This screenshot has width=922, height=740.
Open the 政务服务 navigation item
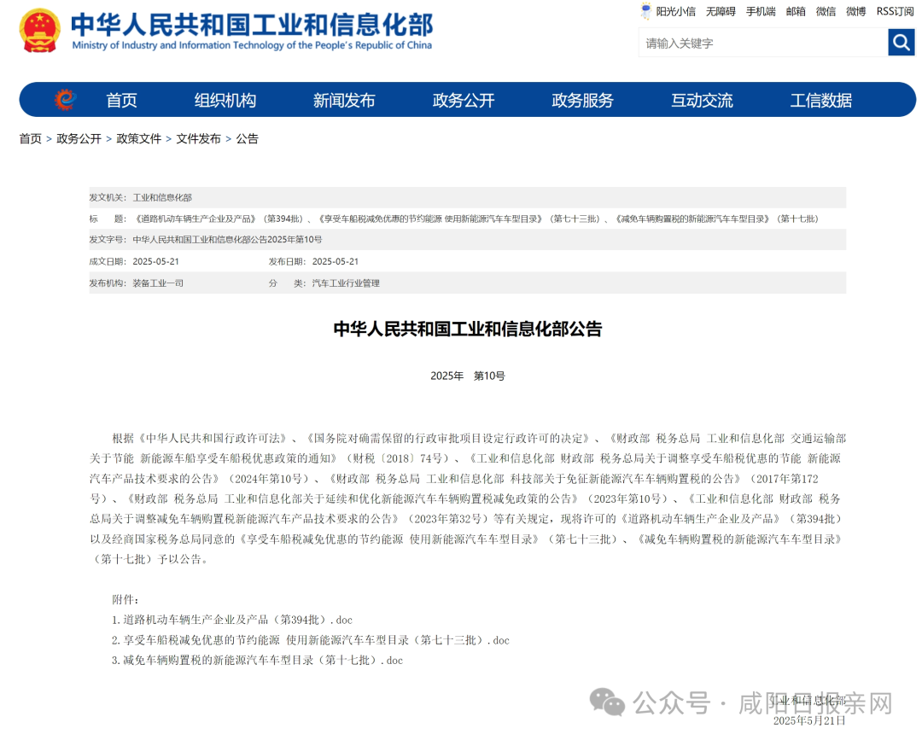[x=583, y=101]
